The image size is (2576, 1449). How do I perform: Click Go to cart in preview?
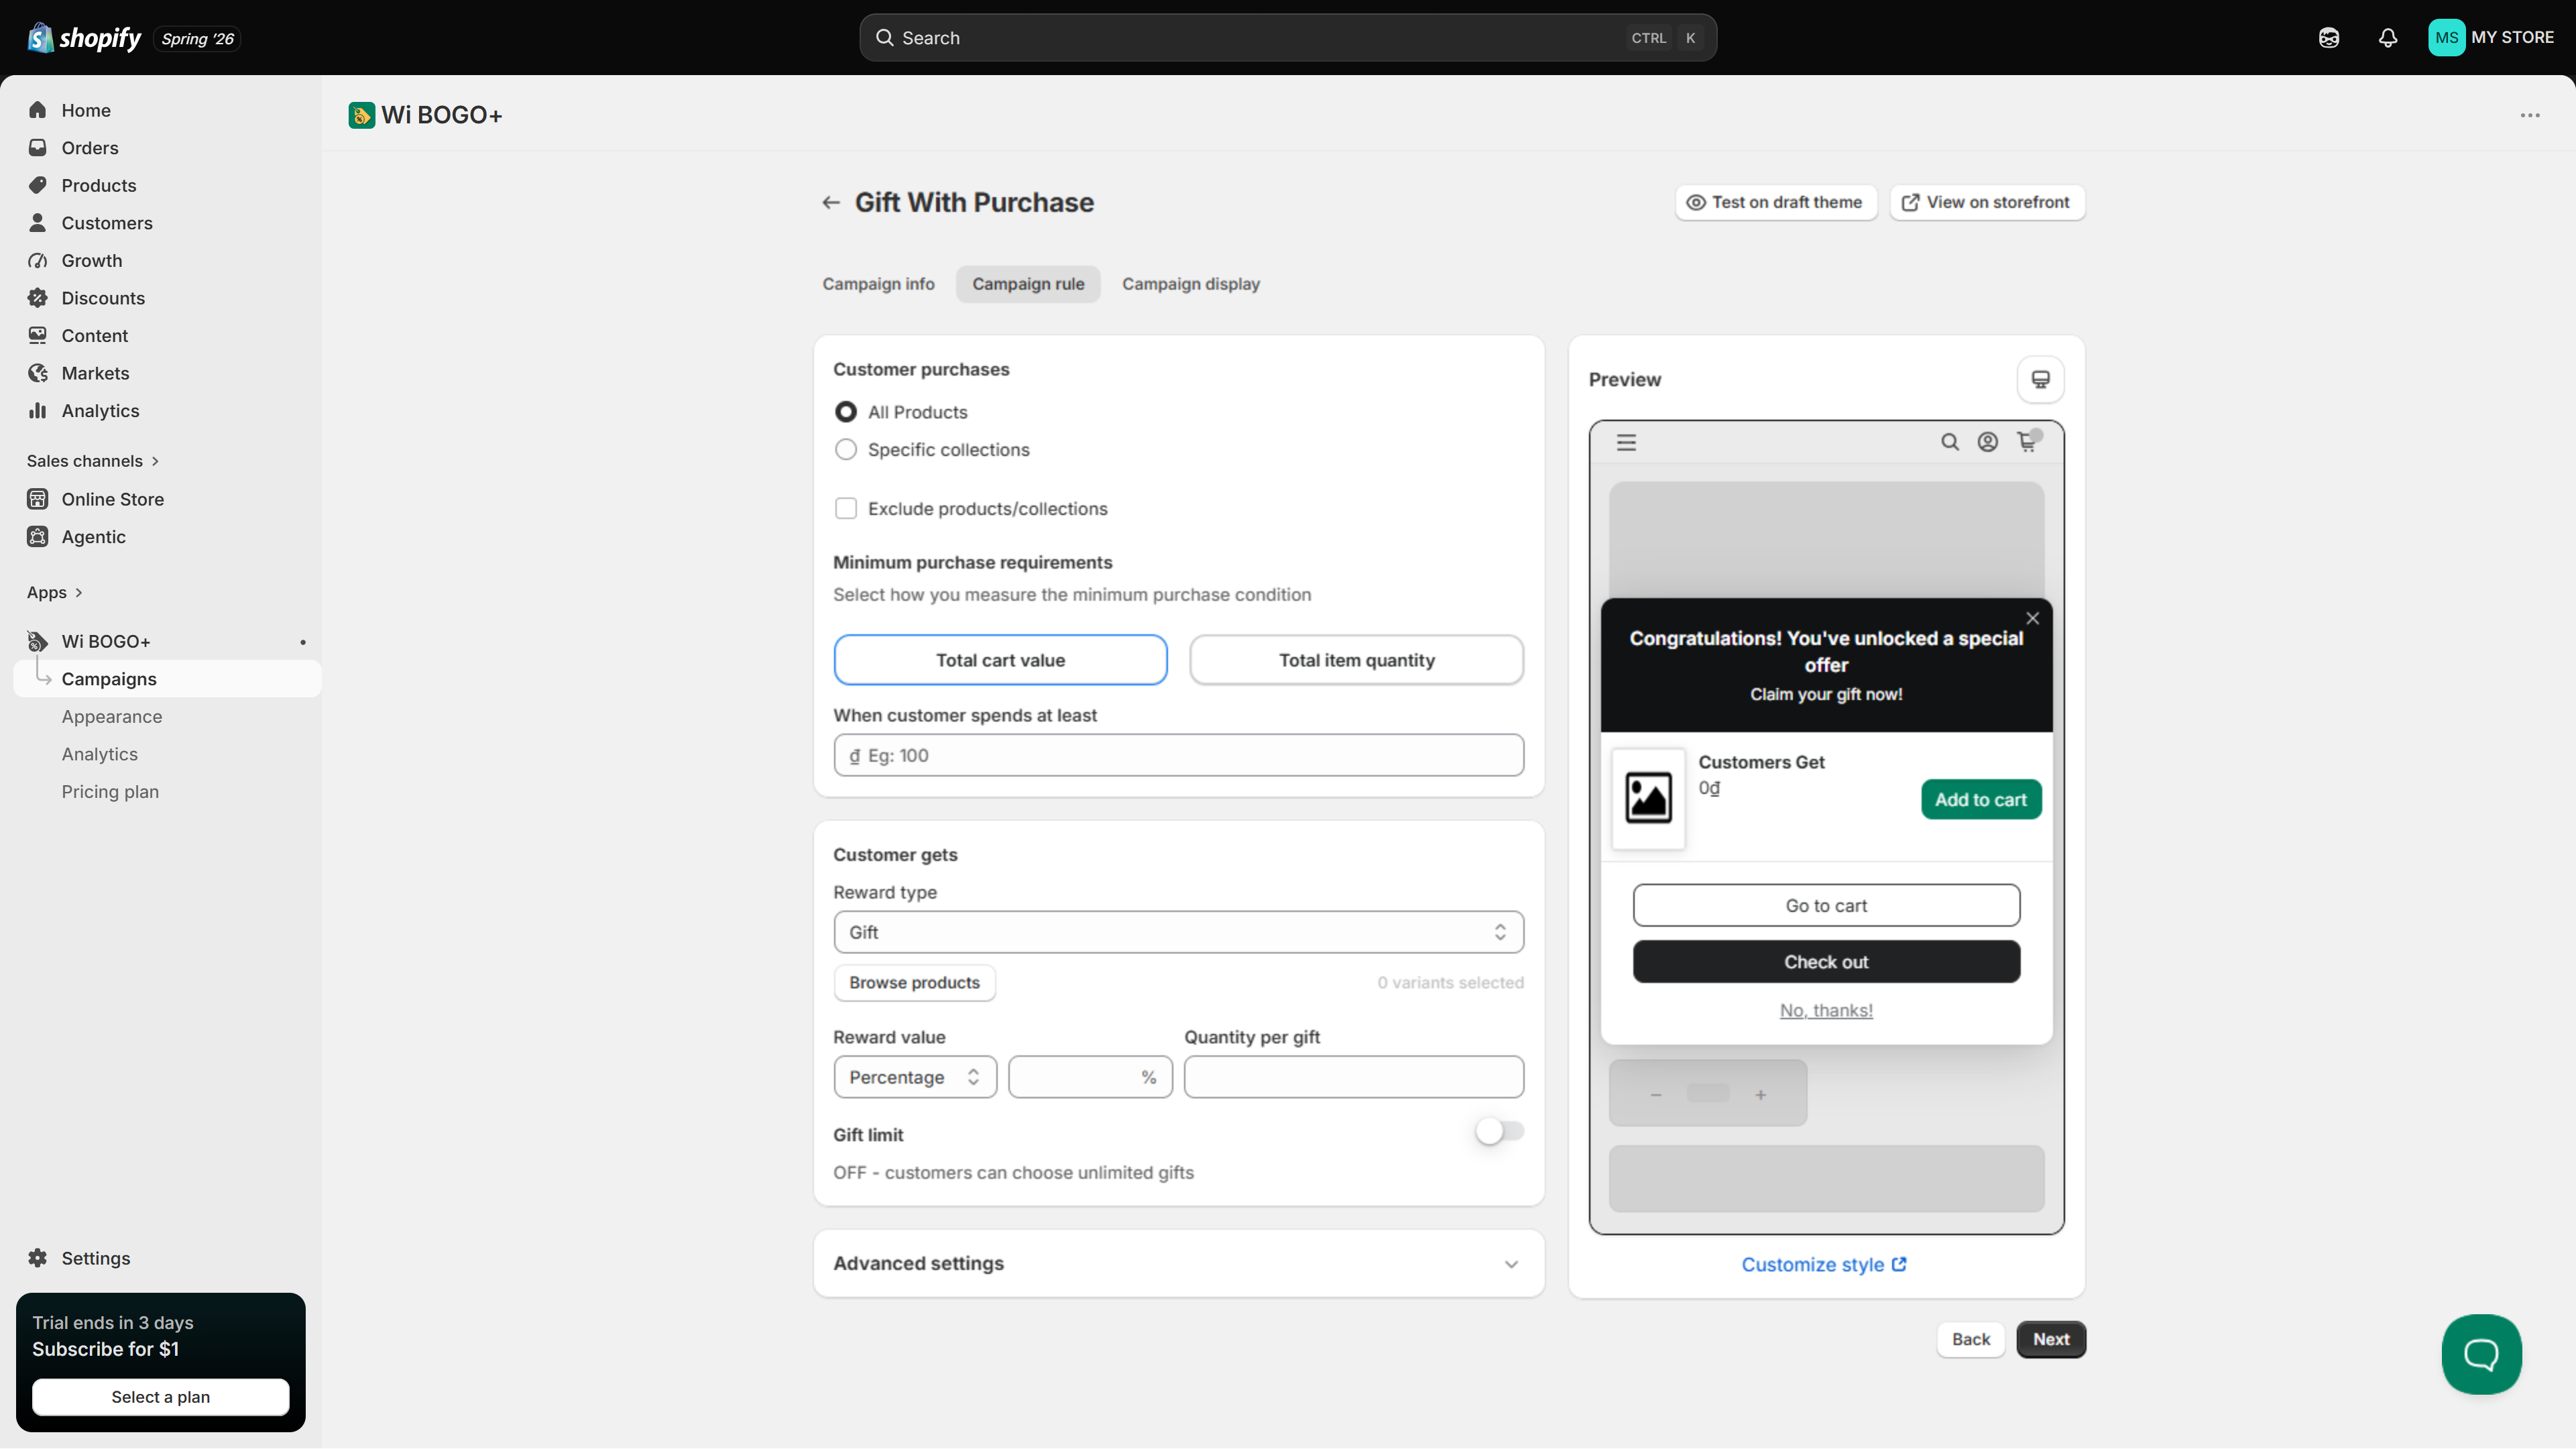(1826, 906)
